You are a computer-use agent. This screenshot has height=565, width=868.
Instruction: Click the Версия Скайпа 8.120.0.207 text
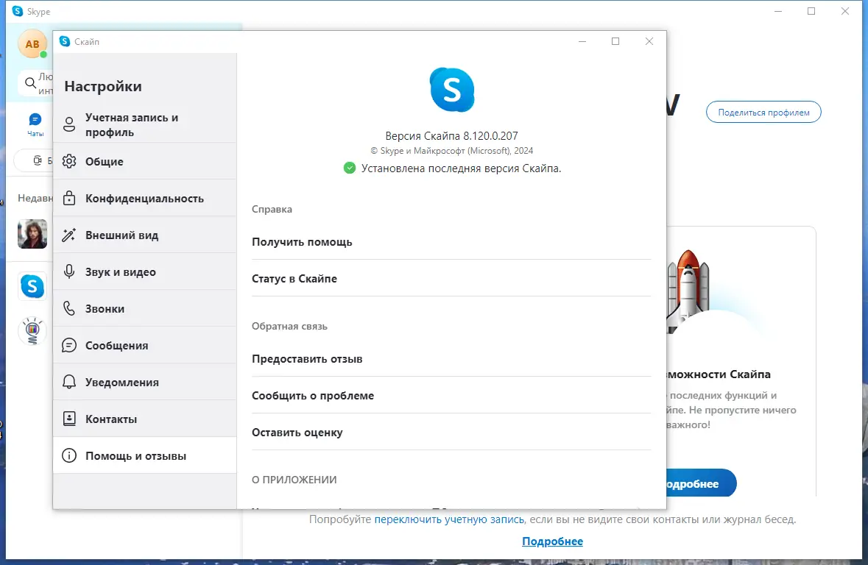(452, 135)
